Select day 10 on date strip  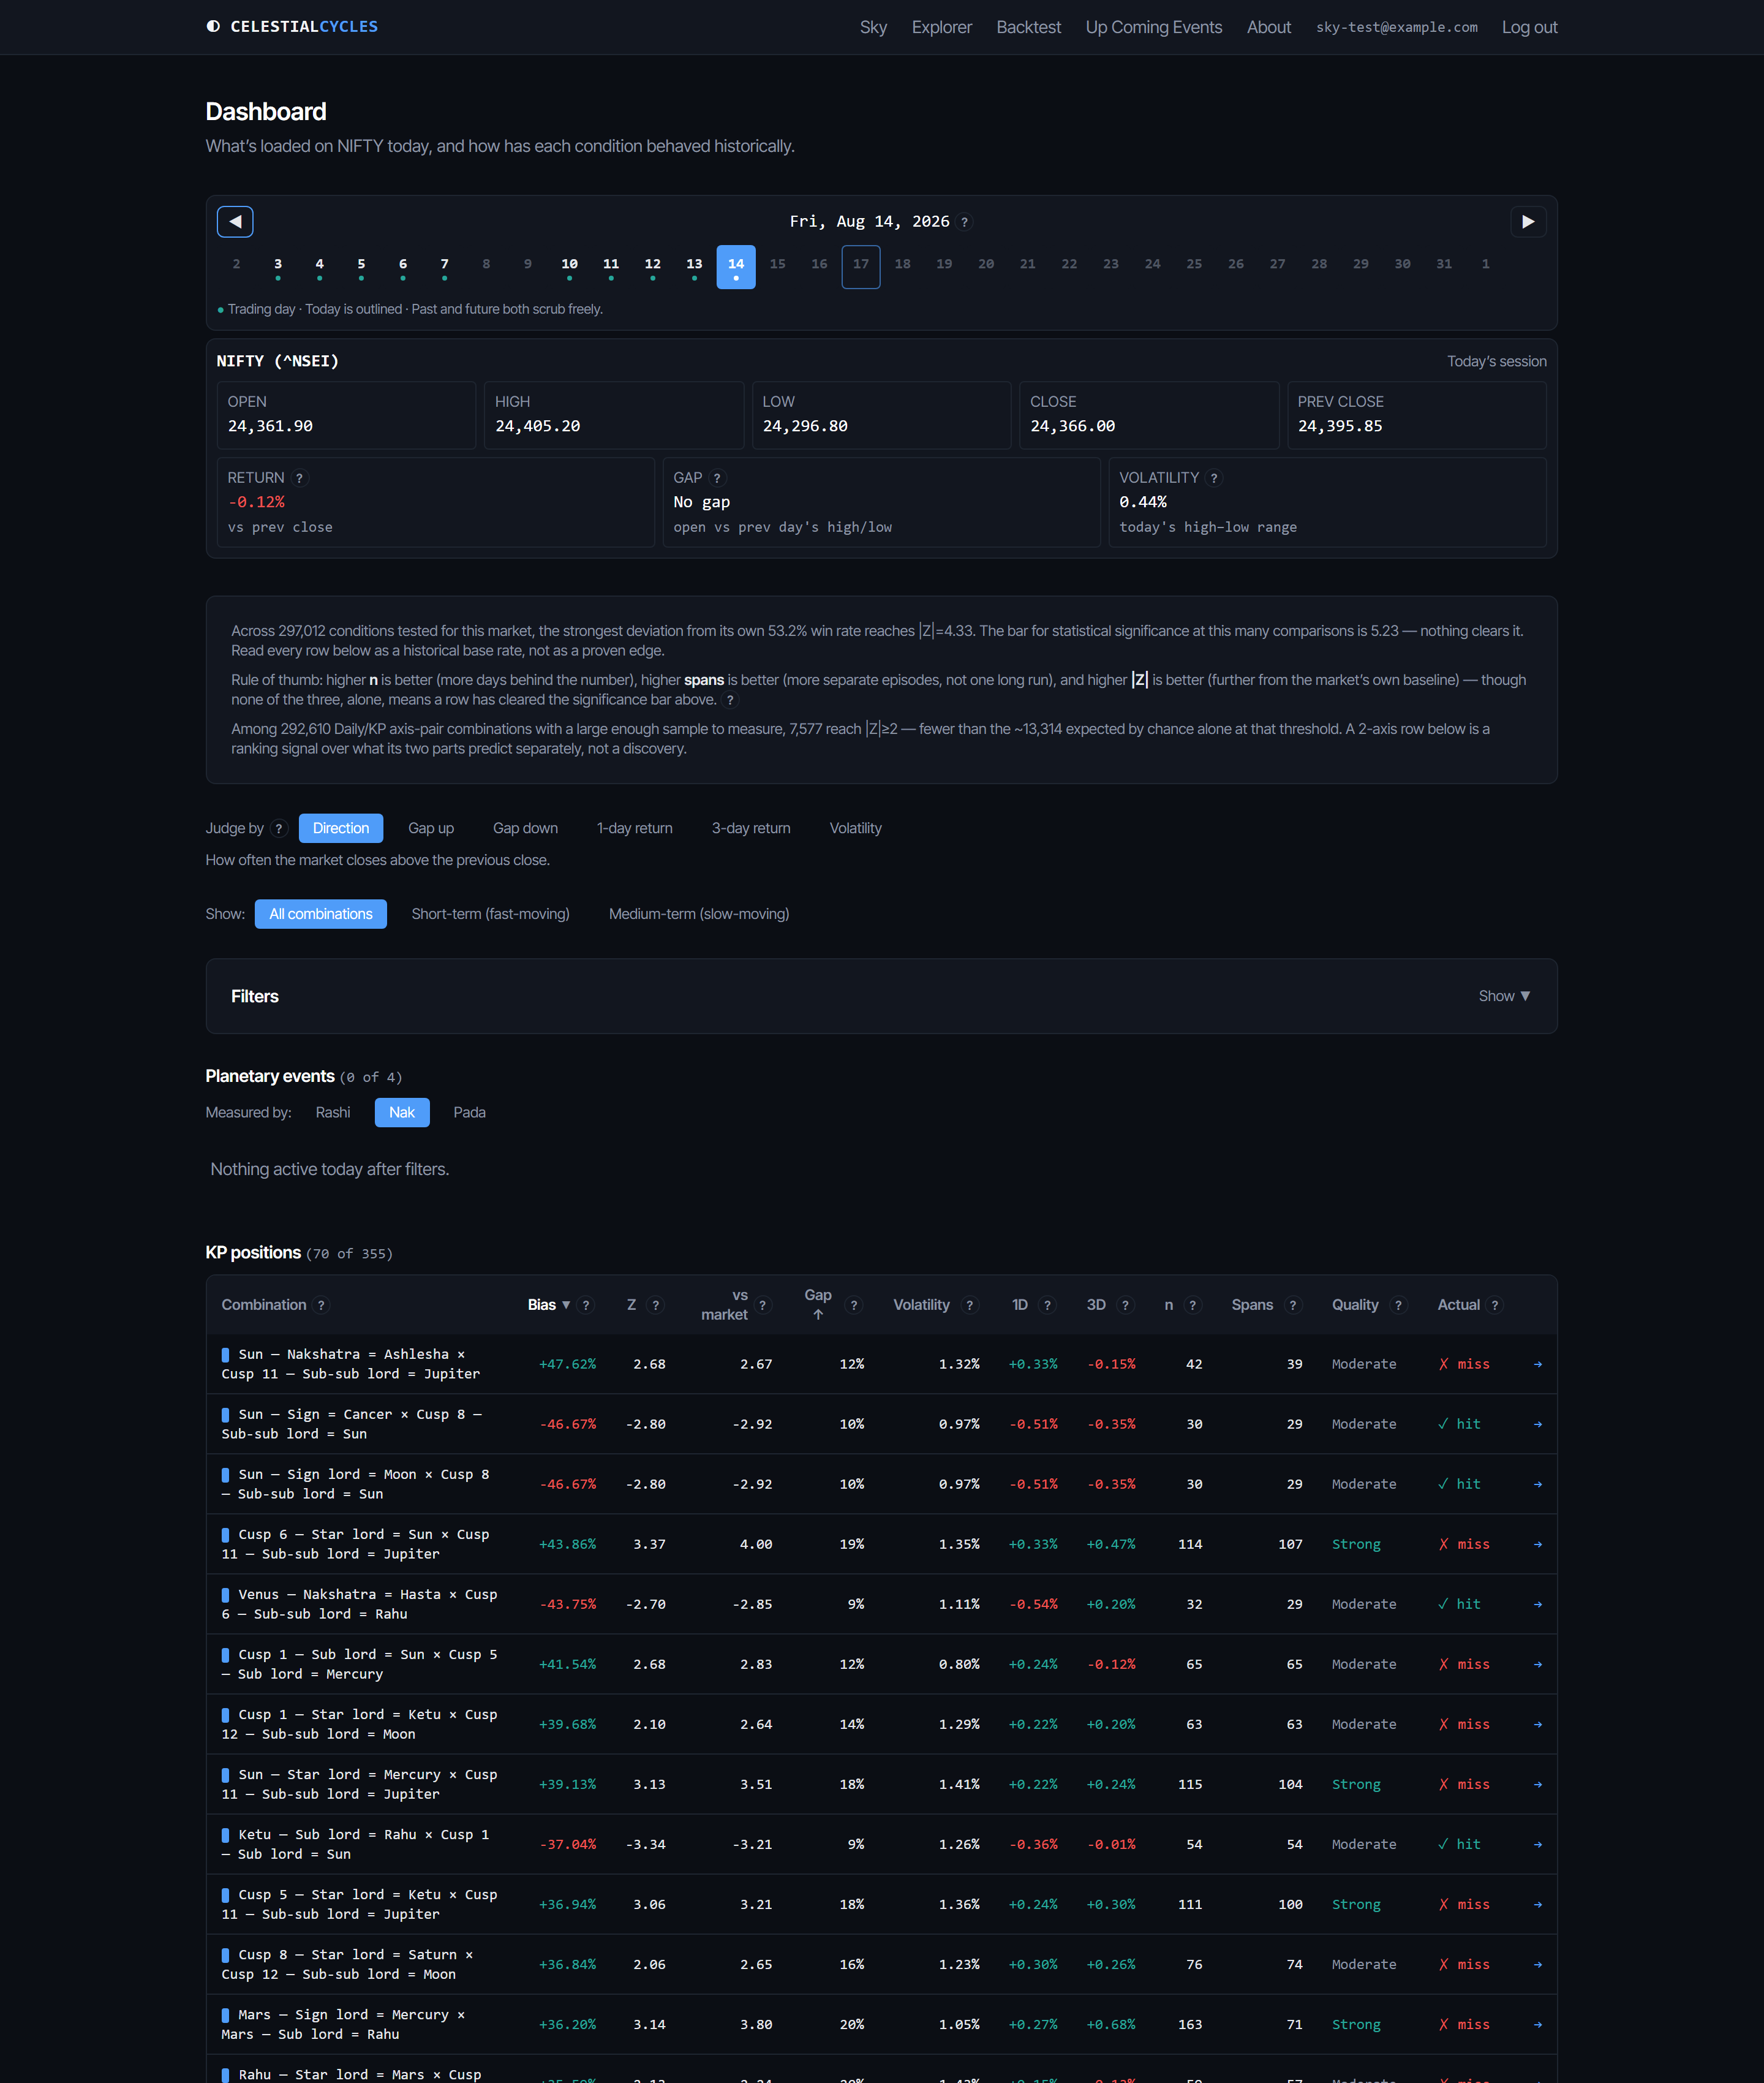[x=569, y=267]
